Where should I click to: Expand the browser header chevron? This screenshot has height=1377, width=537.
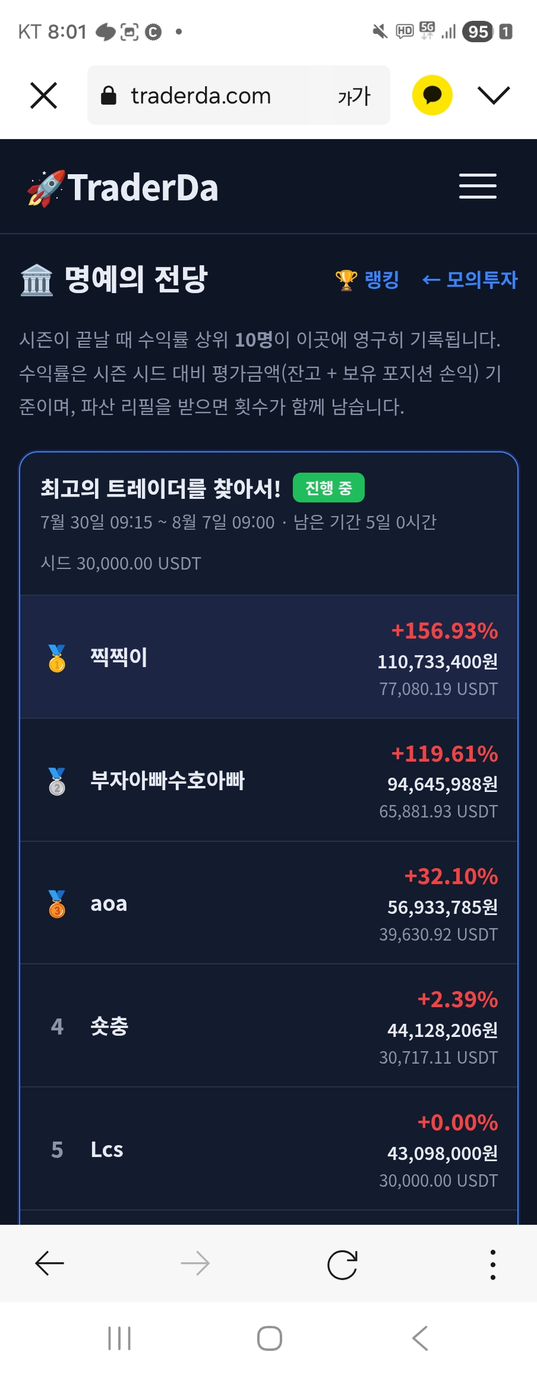click(x=494, y=95)
